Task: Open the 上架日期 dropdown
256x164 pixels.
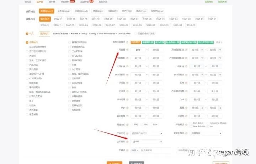Action: [147, 142]
